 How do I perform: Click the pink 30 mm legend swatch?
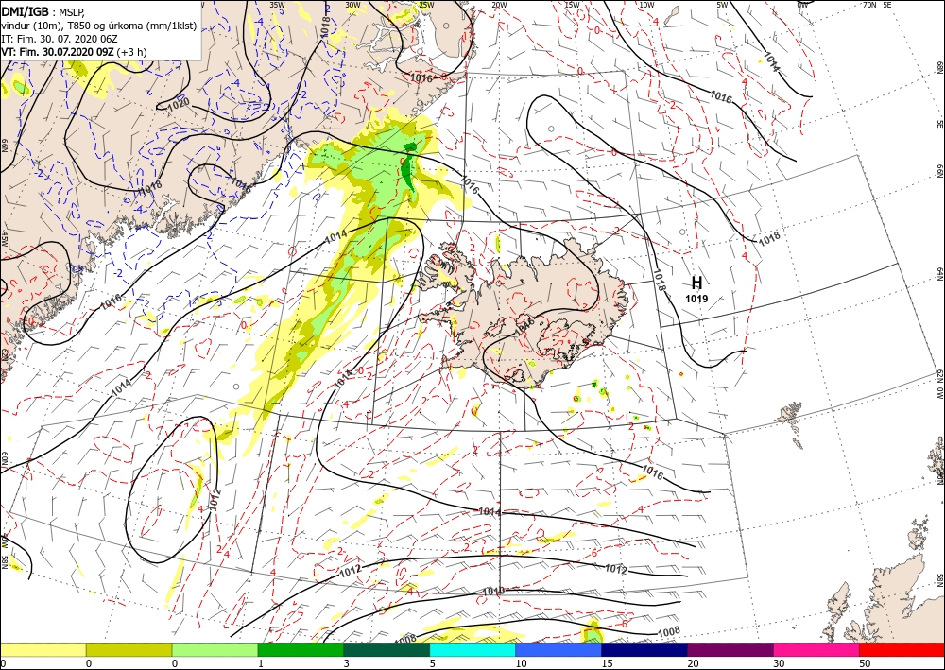point(816,649)
